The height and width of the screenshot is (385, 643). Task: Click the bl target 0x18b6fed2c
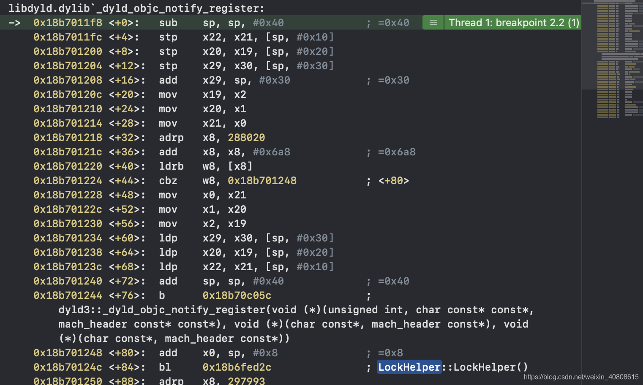[237, 367]
